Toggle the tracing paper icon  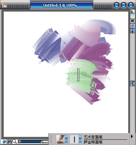point(133,12)
